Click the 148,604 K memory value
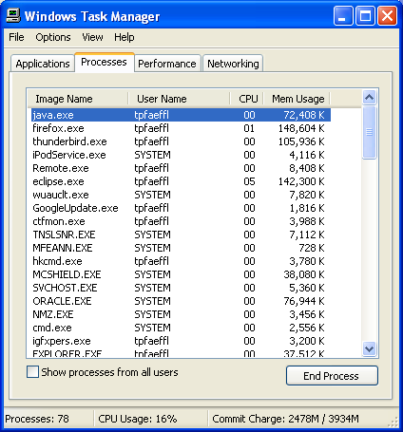This screenshot has height=432, width=403. [301, 128]
